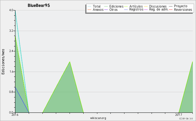Select the Artículos legend entry
Image resolution: width=196 pixels, height=121 pixels.
(133, 6)
